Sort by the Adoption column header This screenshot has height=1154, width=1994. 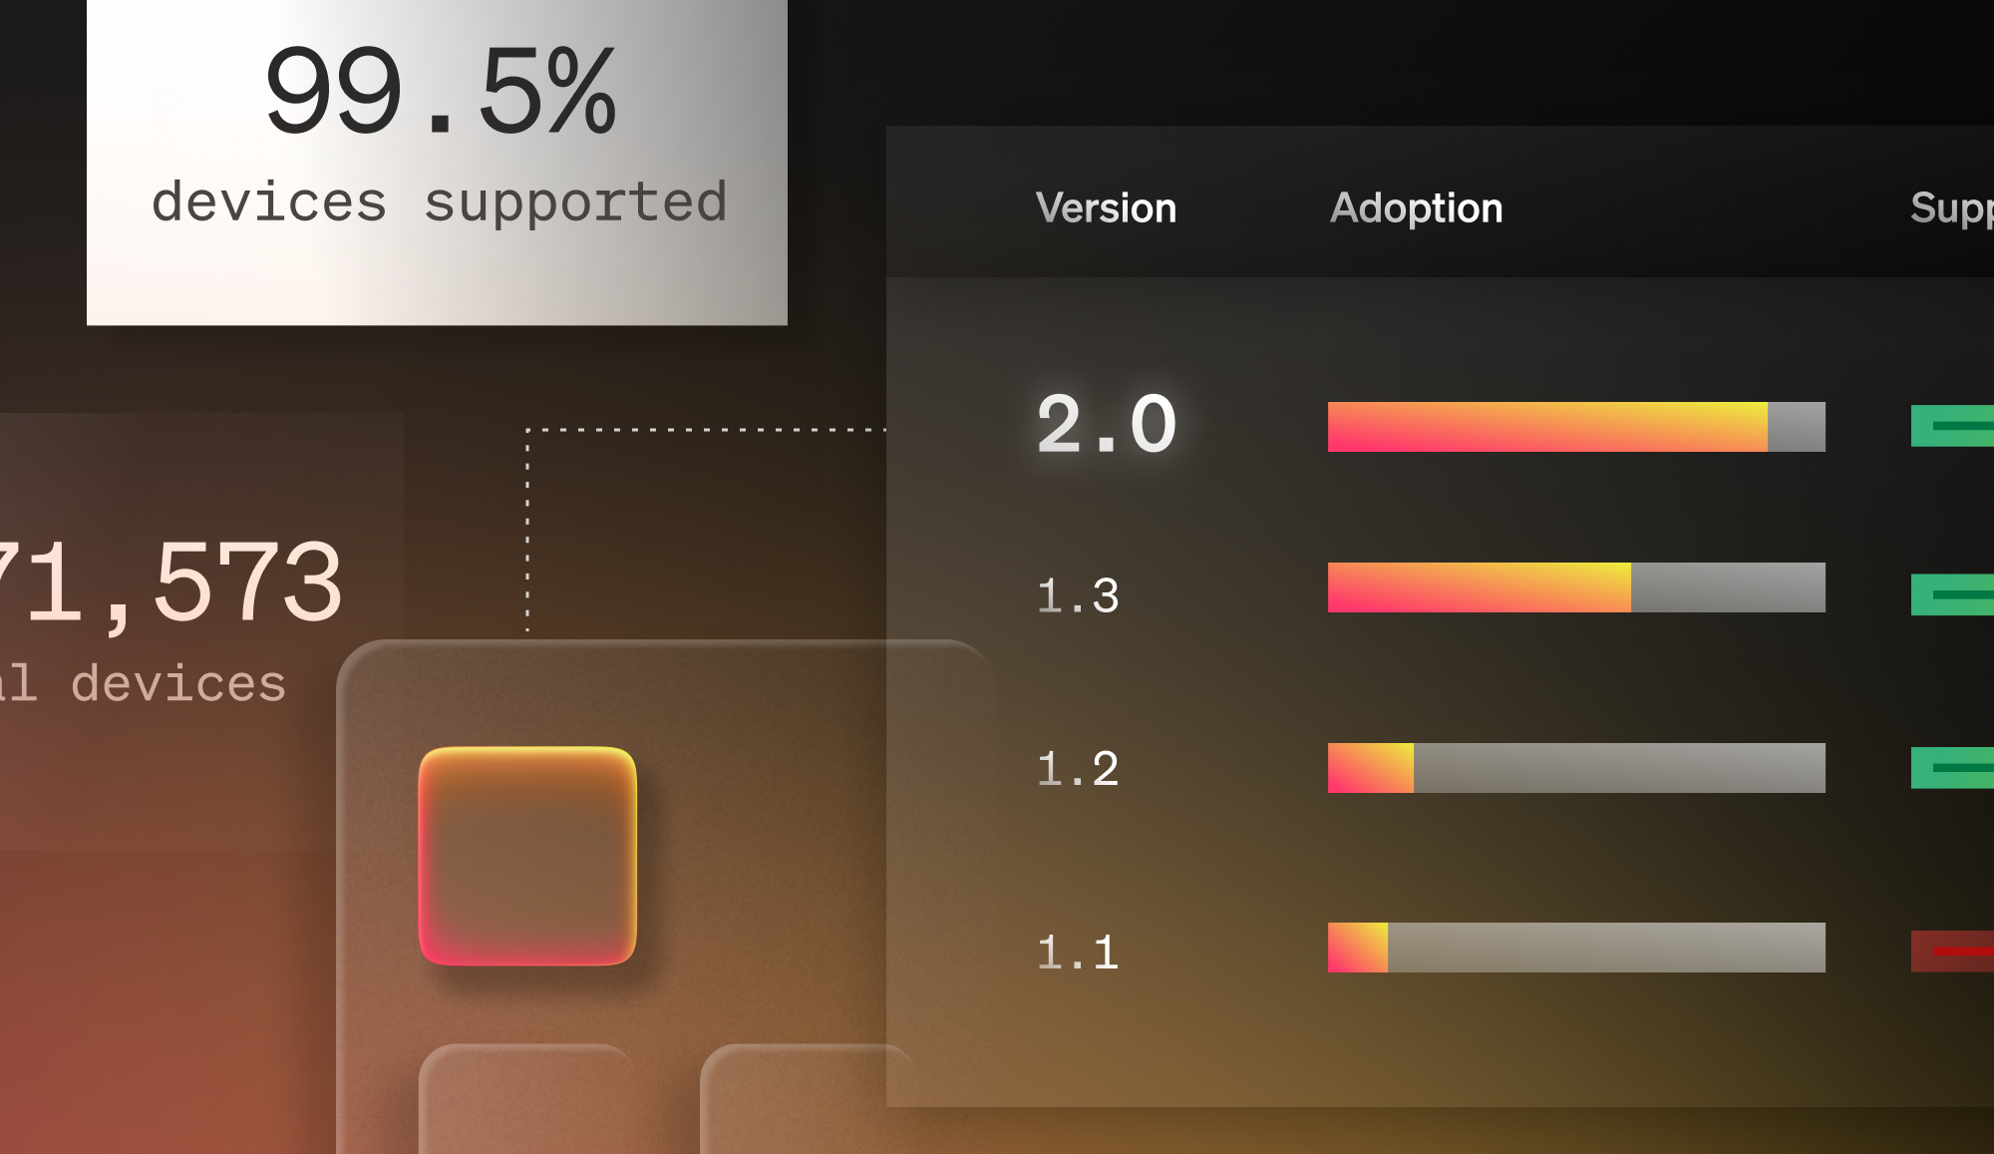tap(1416, 207)
